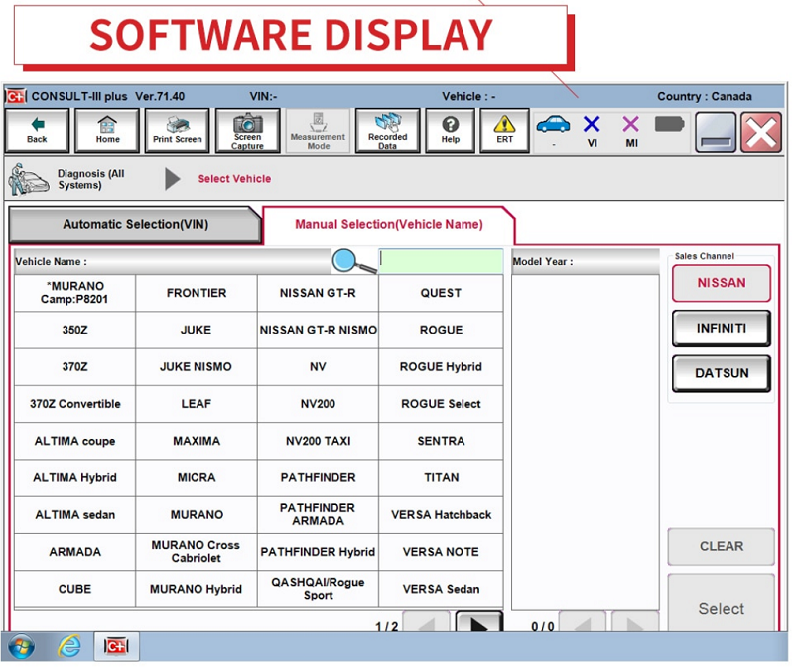Choose LEAF vehicle
Image resolution: width=794 pixels, height=667 pixels.
197,404
